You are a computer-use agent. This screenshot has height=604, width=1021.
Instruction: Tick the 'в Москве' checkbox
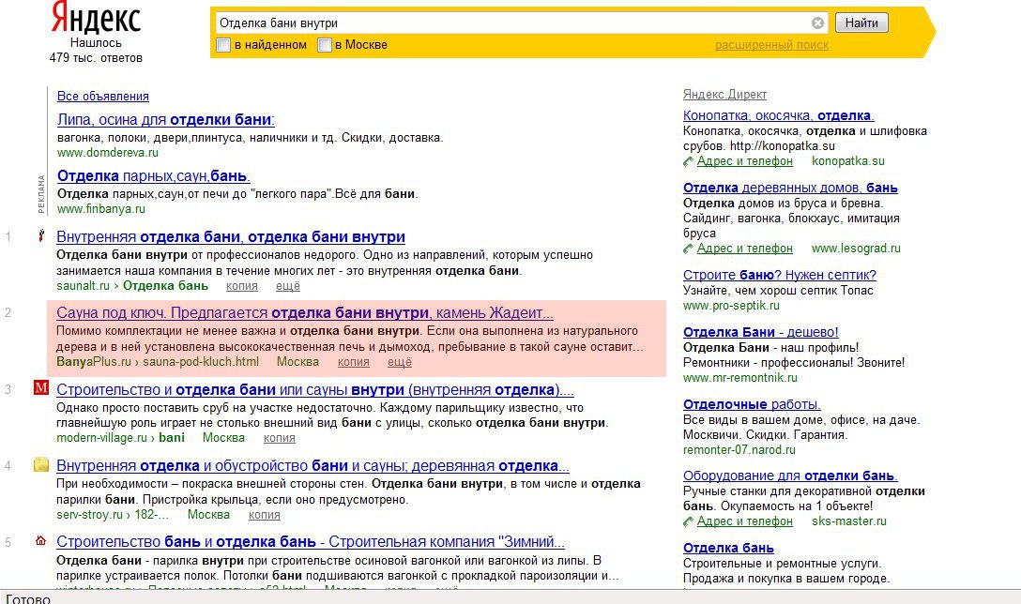tap(325, 45)
